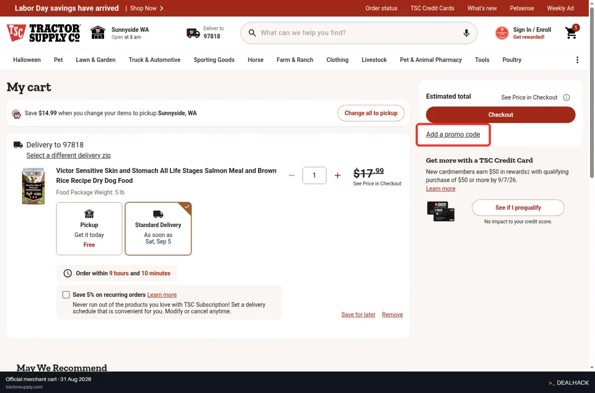The height and width of the screenshot is (393, 595).
Task: Open the Lawn & Garden category
Action: [95, 60]
